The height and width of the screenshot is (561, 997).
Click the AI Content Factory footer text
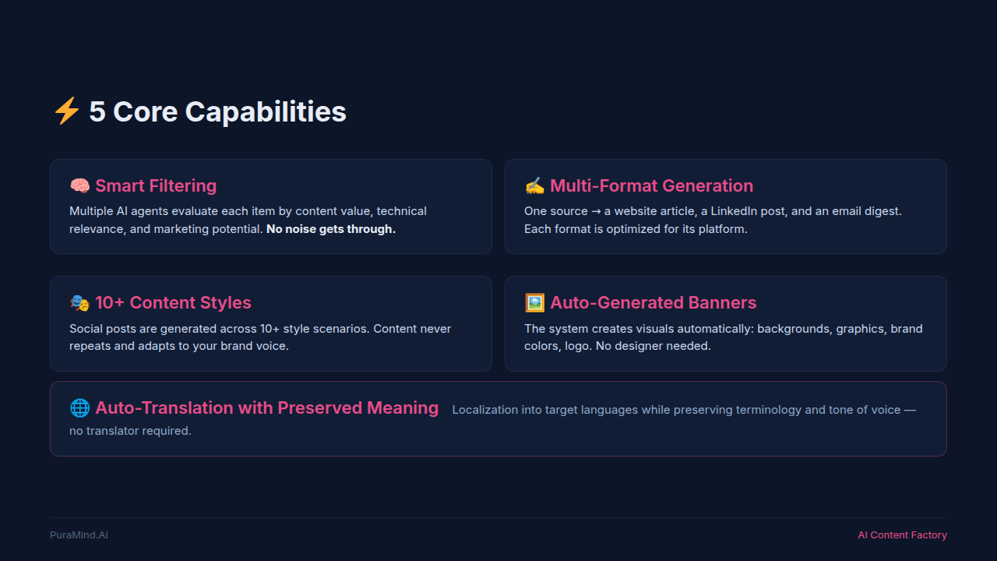[902, 535]
